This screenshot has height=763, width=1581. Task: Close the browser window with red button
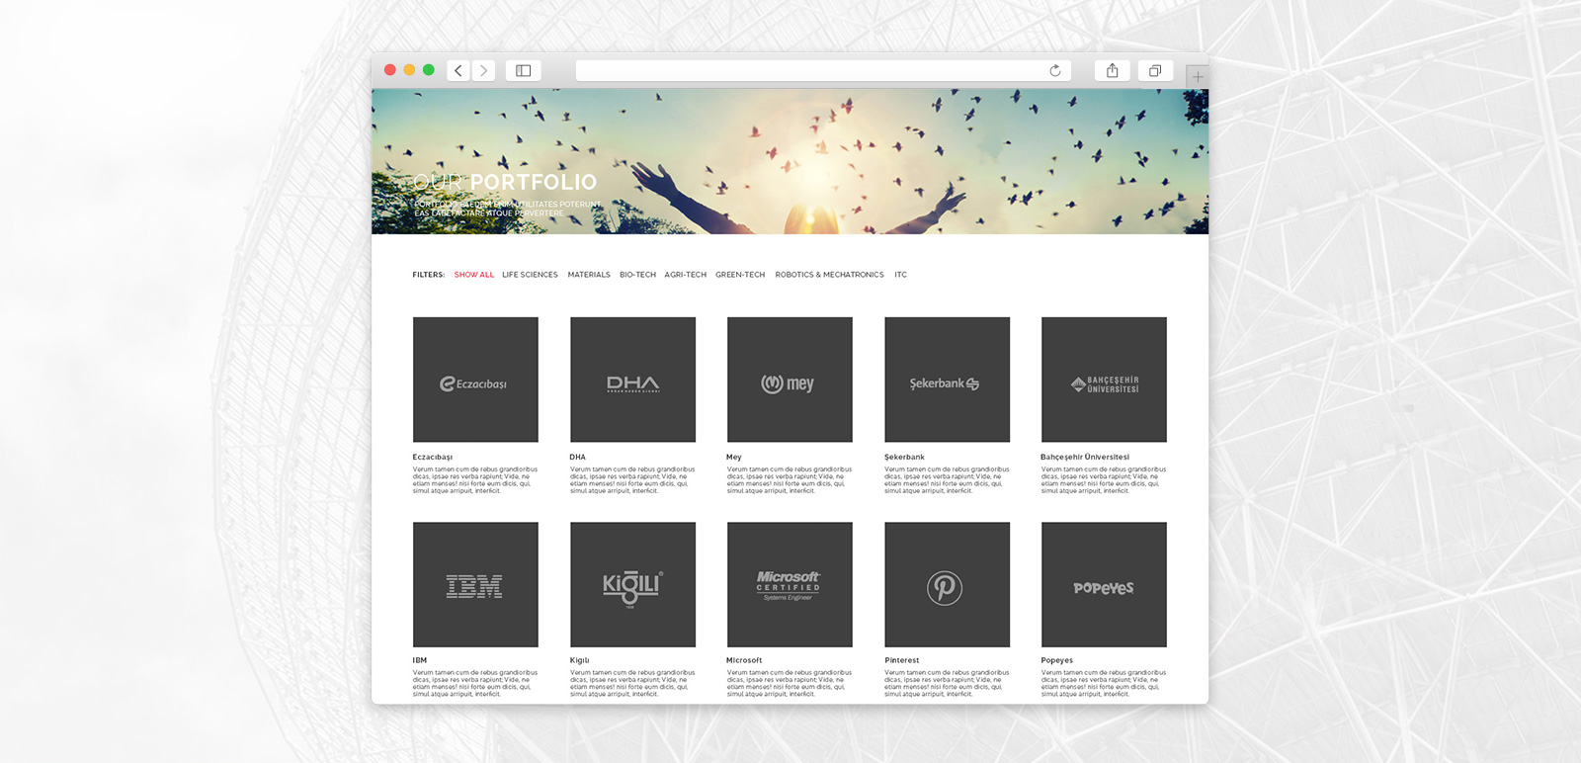(x=390, y=70)
